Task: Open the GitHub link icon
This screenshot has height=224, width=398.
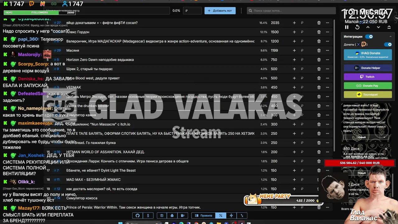Action: tap(137, 215)
